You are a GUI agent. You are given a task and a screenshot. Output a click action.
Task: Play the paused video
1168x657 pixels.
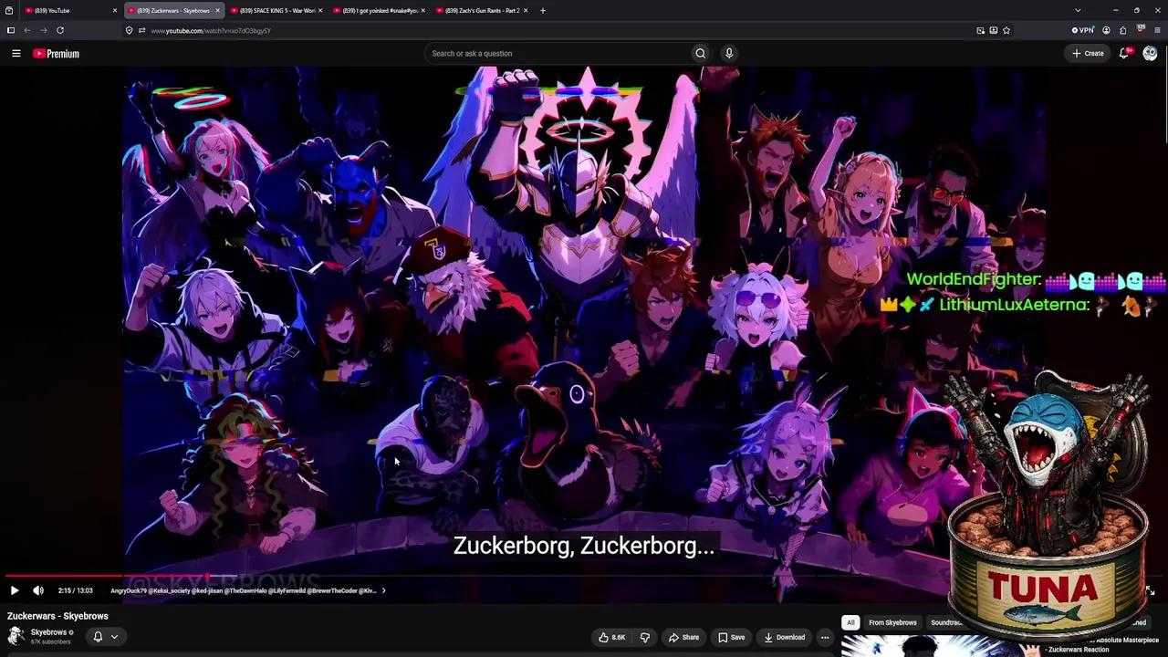click(15, 590)
